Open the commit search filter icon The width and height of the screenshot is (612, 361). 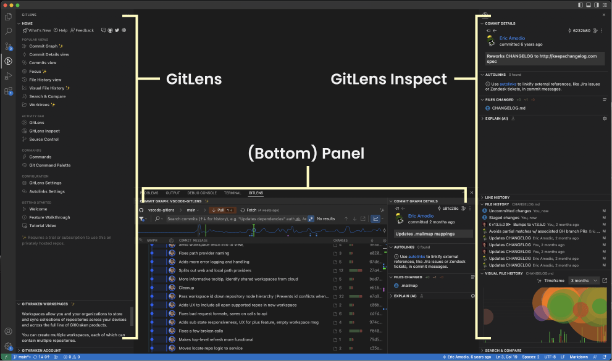click(143, 219)
